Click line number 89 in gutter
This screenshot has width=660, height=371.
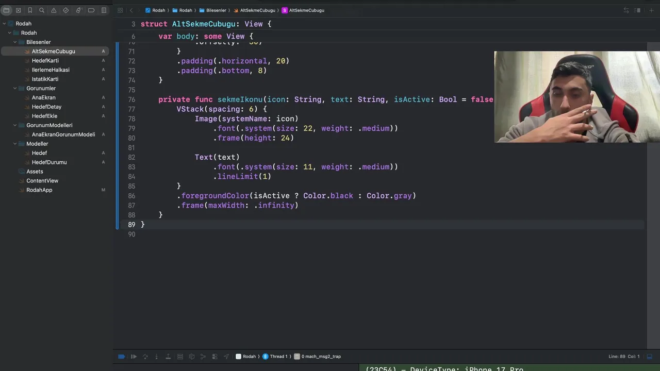point(131,225)
